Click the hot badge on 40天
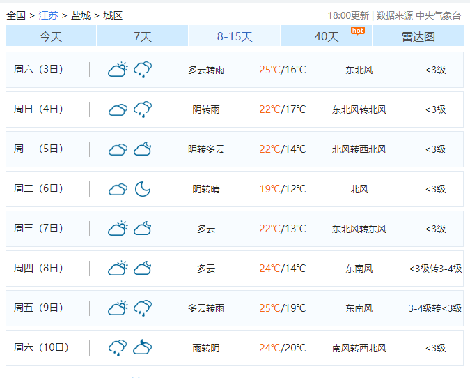 (357, 31)
